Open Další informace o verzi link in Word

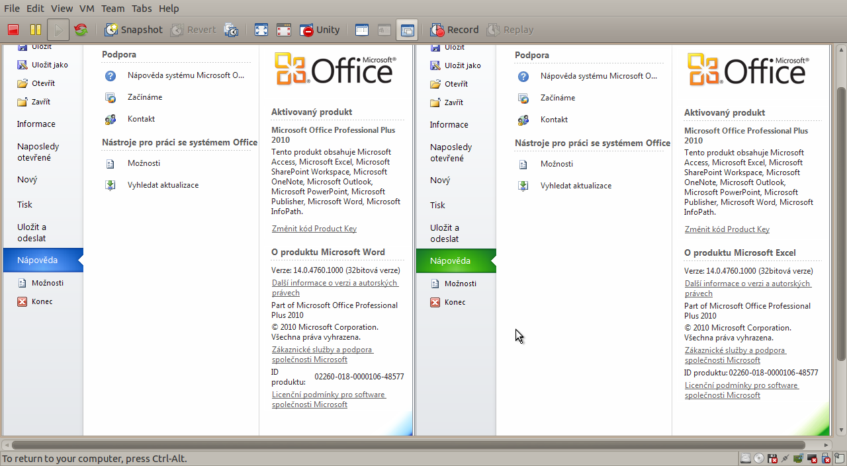click(335, 288)
